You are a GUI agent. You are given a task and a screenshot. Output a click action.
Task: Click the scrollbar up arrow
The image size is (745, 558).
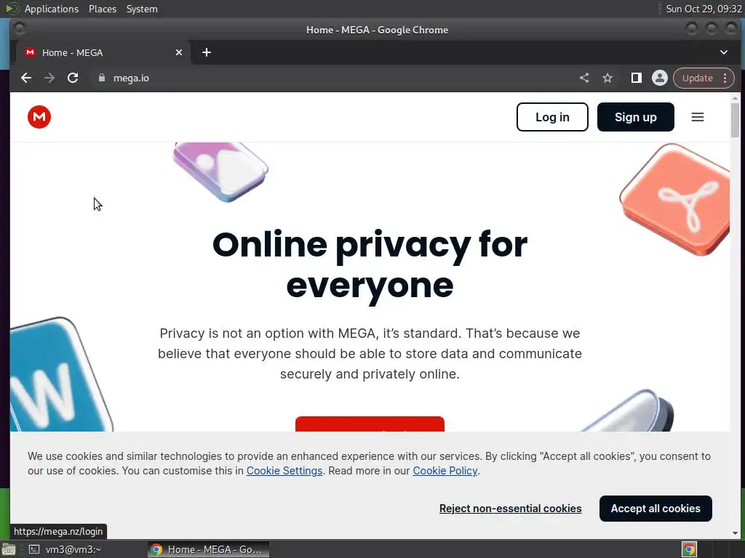(735, 98)
